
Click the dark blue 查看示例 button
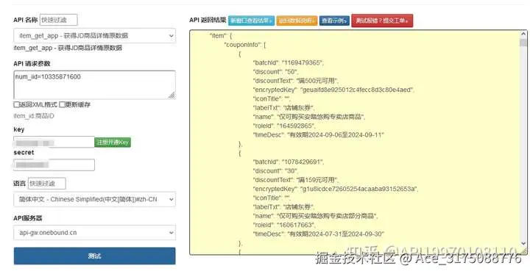(334, 21)
